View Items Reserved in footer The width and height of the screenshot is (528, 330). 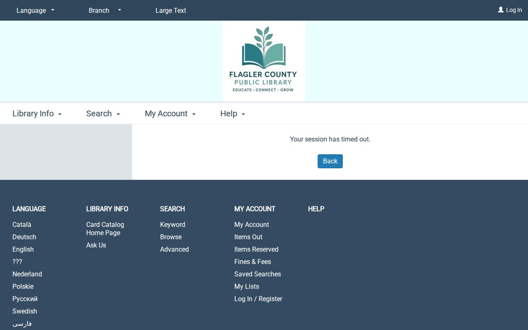[256, 249]
